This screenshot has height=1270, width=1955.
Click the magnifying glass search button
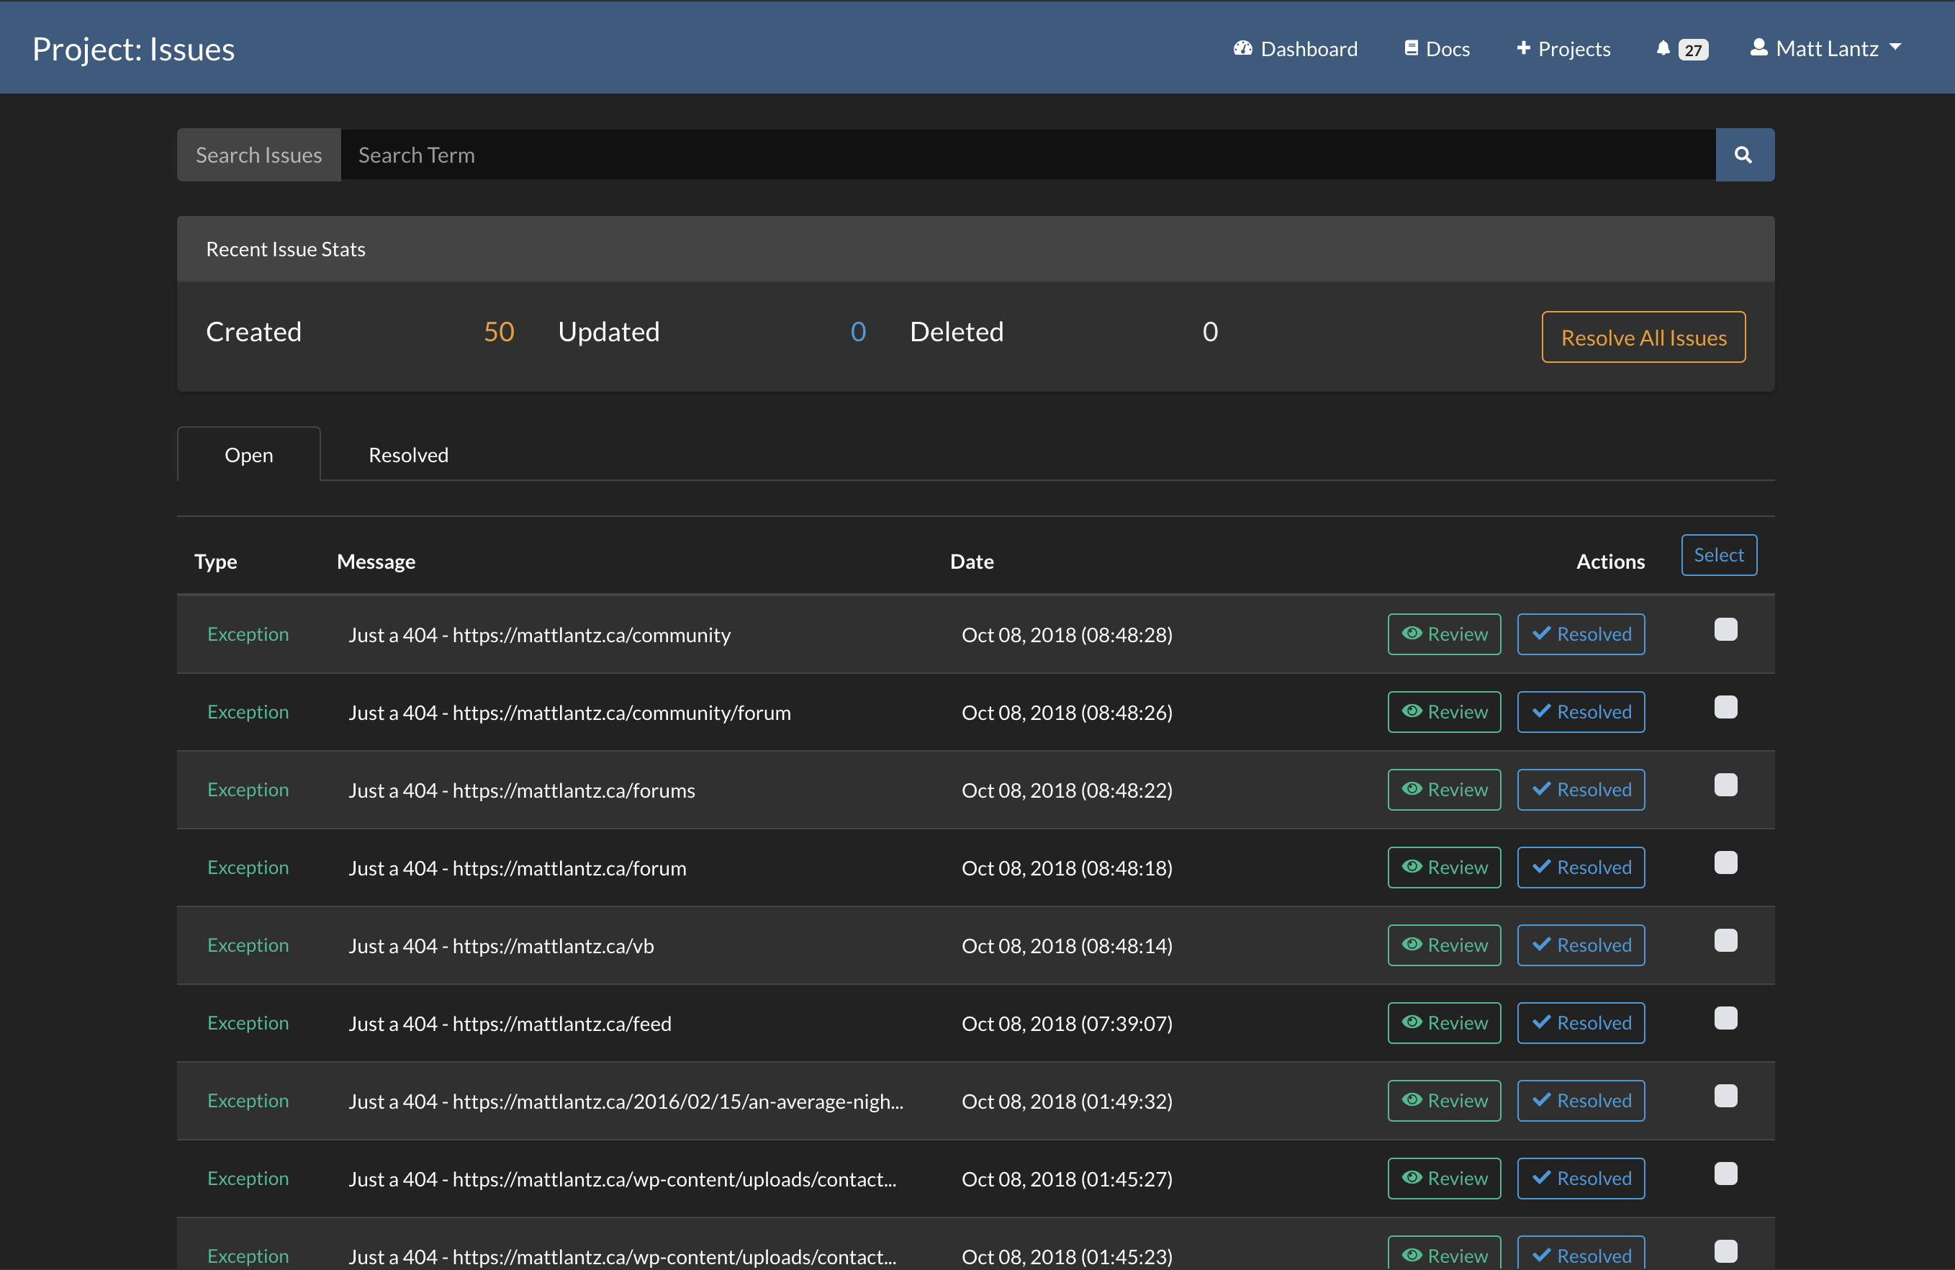coord(1744,155)
